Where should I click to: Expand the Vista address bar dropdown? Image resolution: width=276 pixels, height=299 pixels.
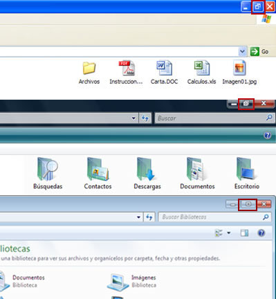point(134,118)
